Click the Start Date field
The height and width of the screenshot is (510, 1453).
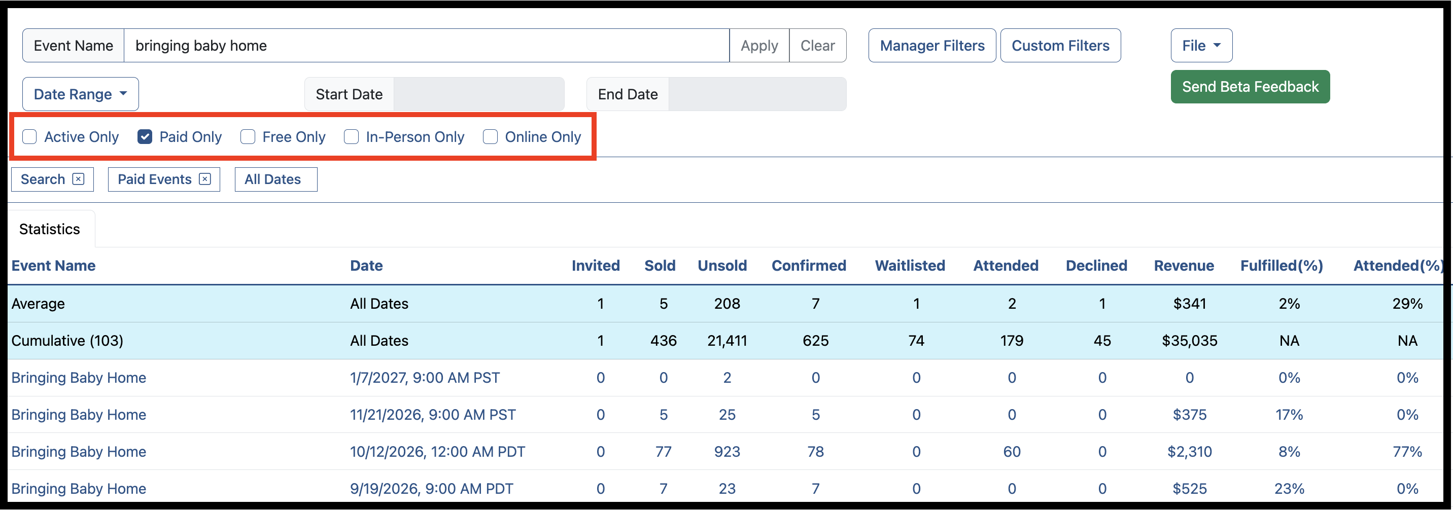click(x=479, y=94)
